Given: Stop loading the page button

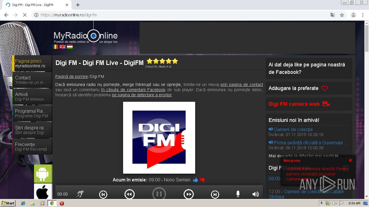Looking at the screenshot, I should tap(25, 15).
